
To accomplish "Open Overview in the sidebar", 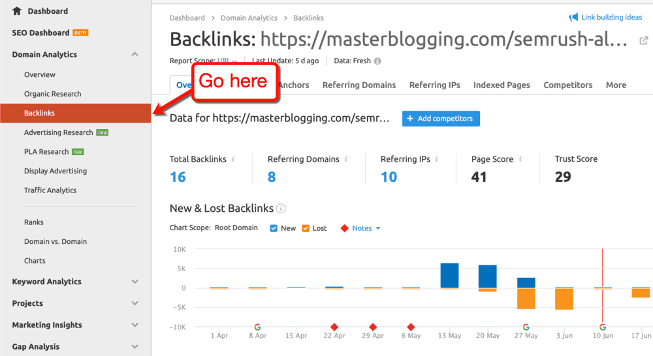I will (40, 75).
